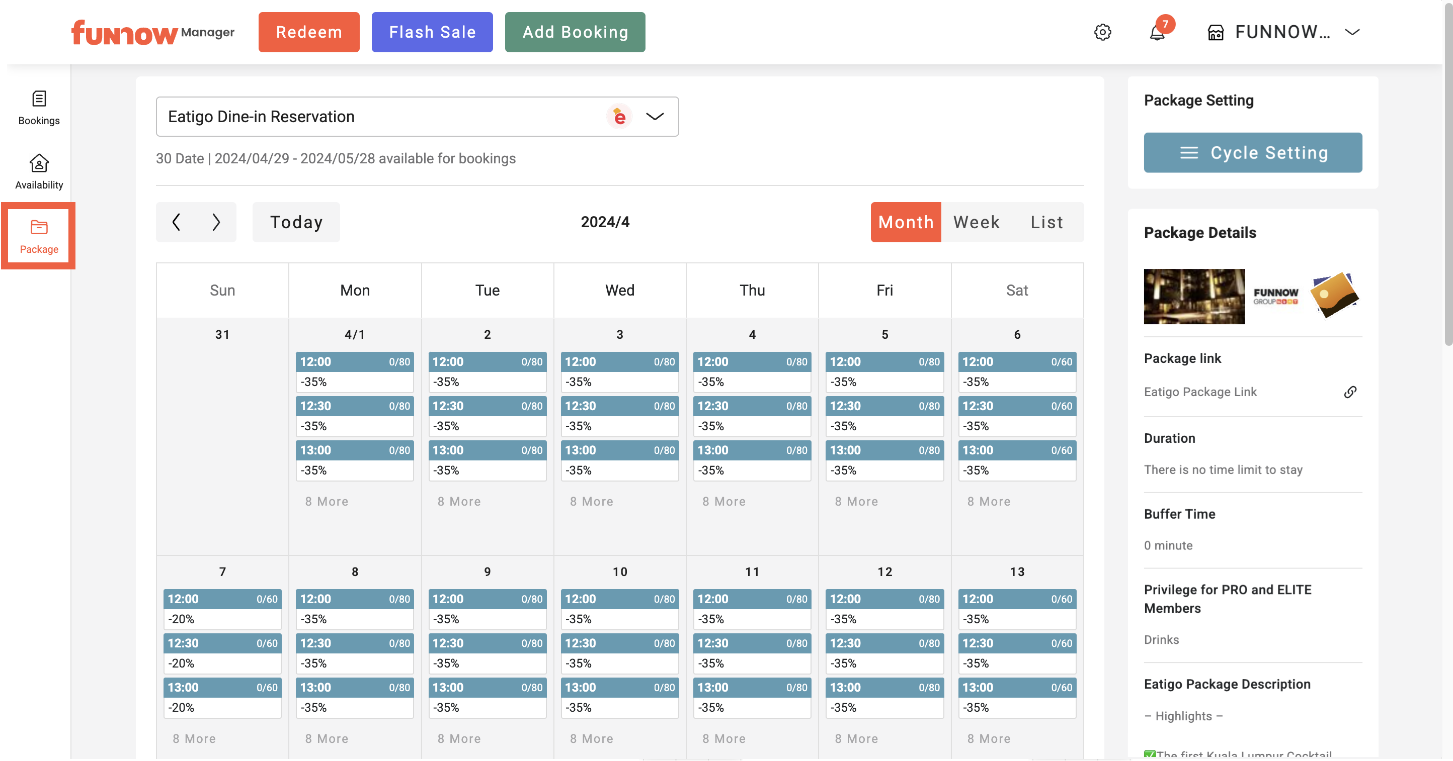The height and width of the screenshot is (761, 1453).
Task: Copy the Eatigo Package Link icon
Action: [1350, 392]
